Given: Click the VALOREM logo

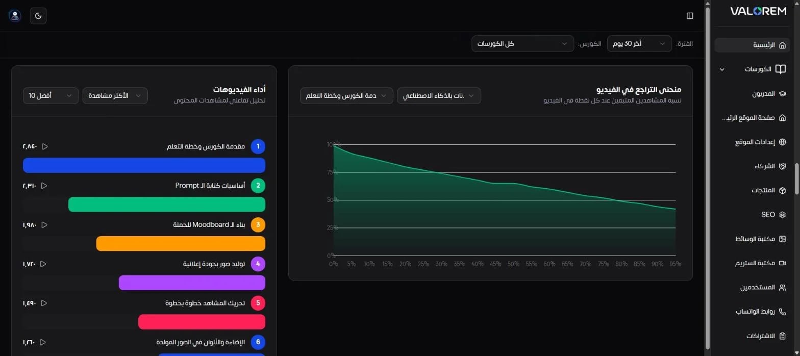Looking at the screenshot, I should pos(758,11).
